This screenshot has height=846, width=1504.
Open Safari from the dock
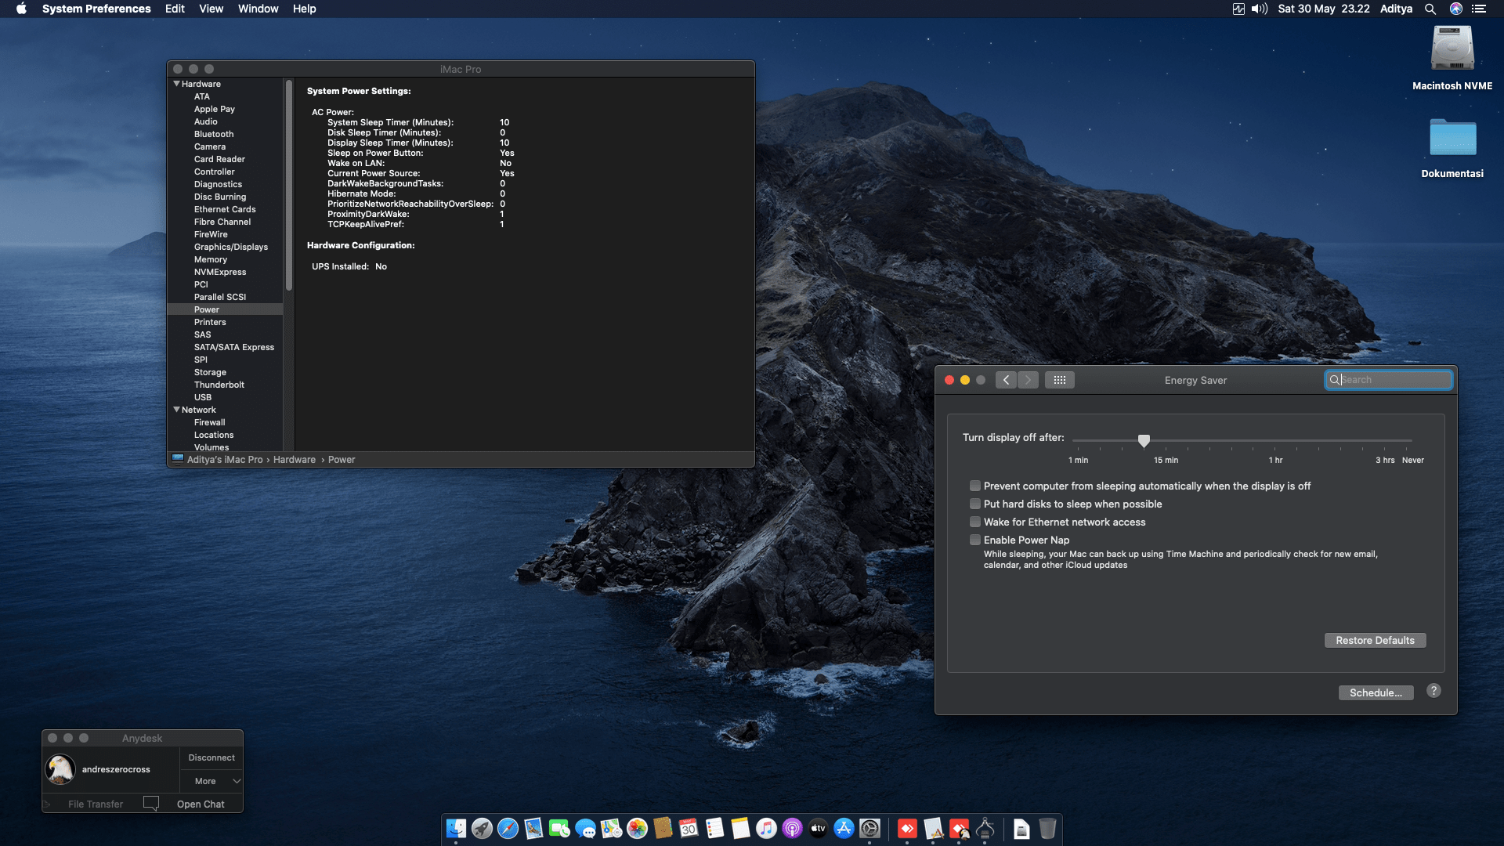tap(508, 828)
